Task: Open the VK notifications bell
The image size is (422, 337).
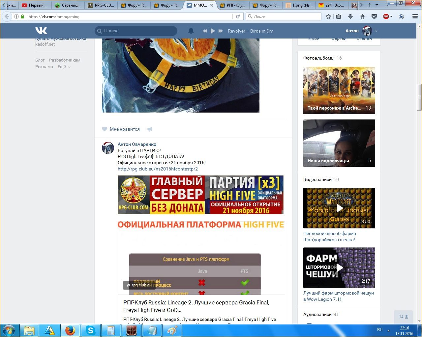Action: pos(191,31)
